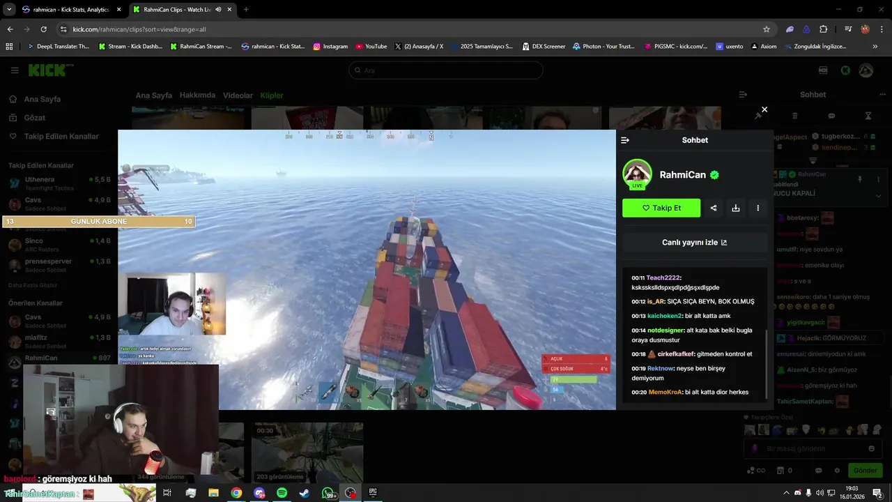
Task: Open the emoji picker in chat input
Action: tap(871, 449)
